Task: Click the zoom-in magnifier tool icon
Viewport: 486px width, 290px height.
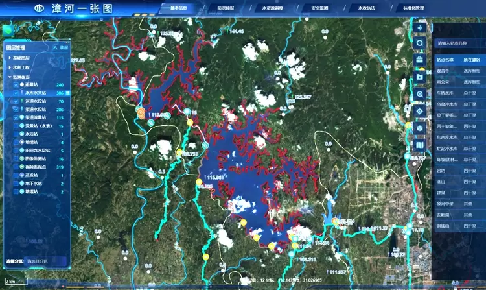Action: point(420,94)
